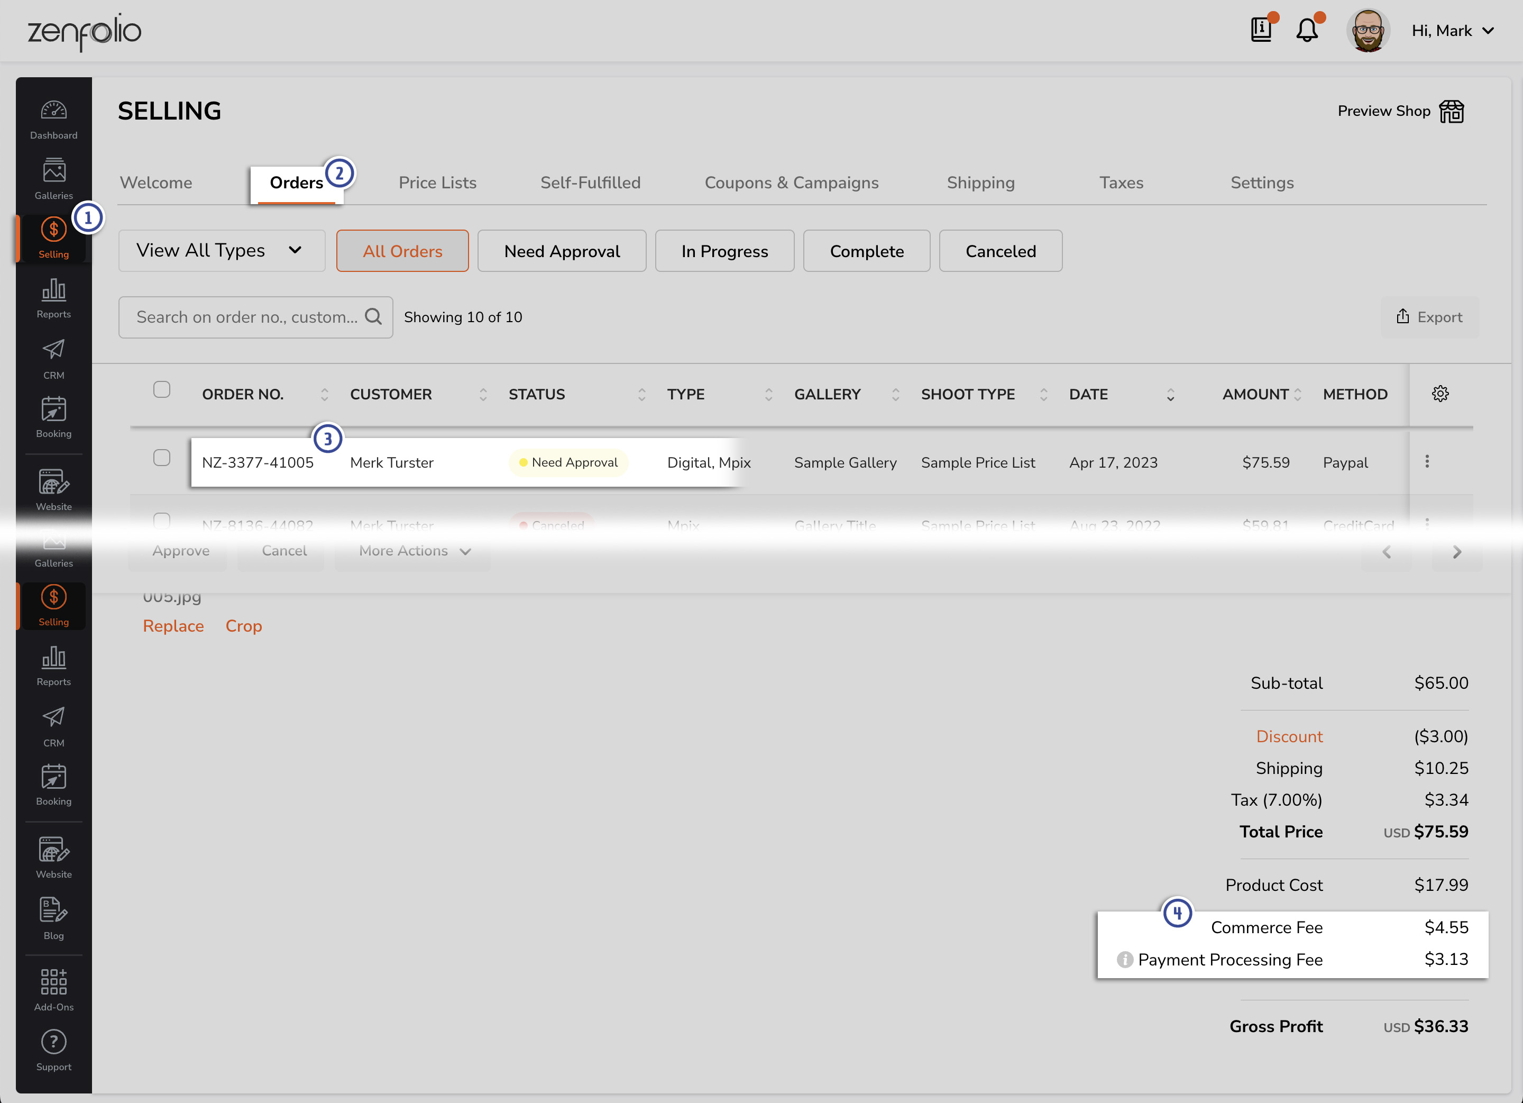Switch to the Self-Fulfilled tab
Screen dimensions: 1523x1103
pos(590,183)
